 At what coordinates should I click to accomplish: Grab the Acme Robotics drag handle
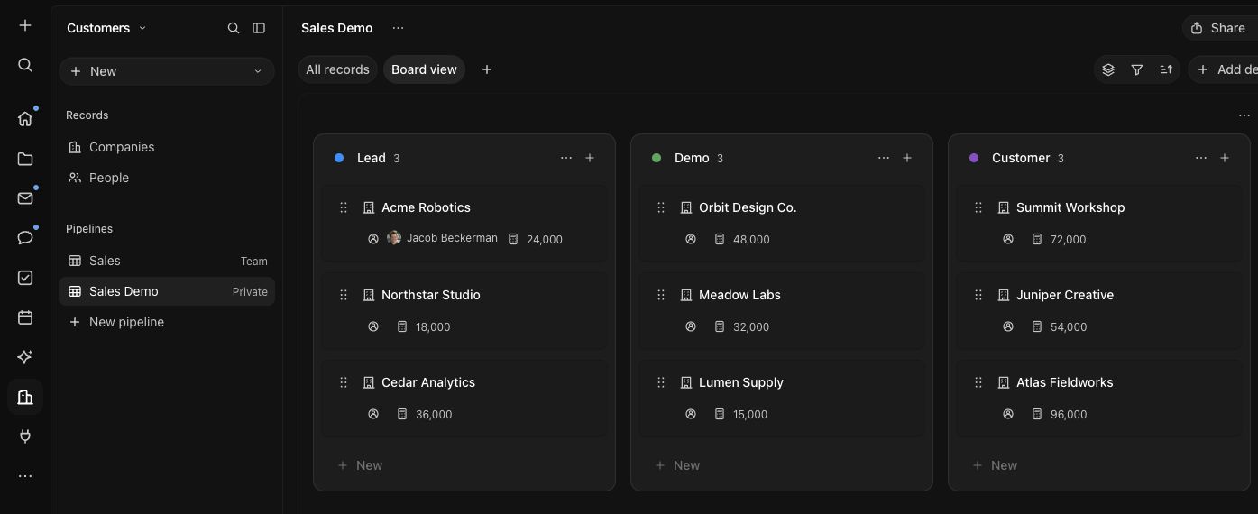(344, 207)
